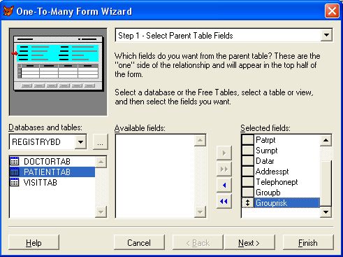Select Surnpt in Selected fields

[x=287, y=151]
